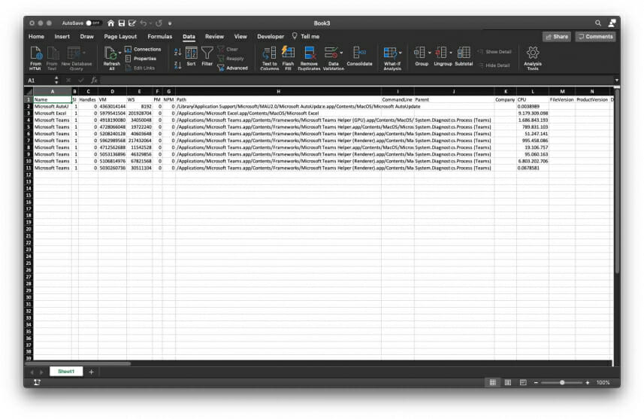Expand the Group dropdown arrow
644x419 pixels.
pos(430,53)
